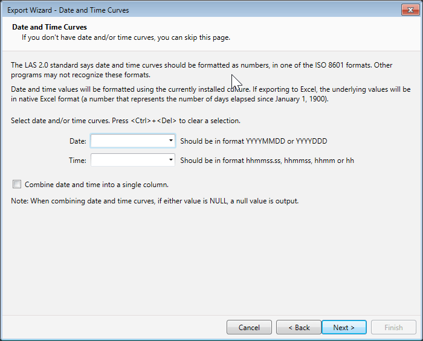
Task: Go to previous page with Back button
Action: [x=299, y=327]
